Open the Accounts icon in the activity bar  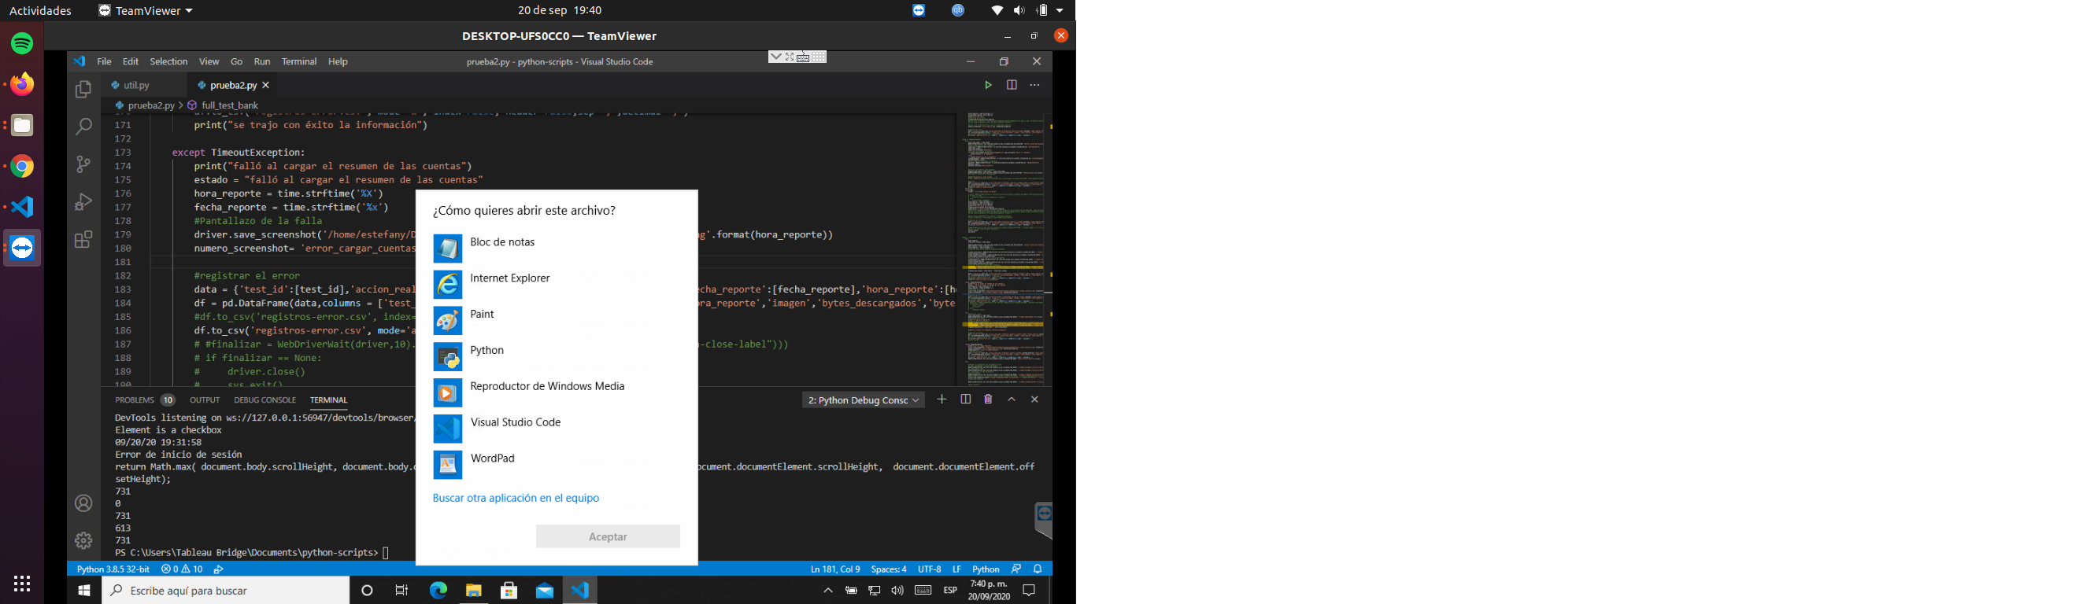coord(83,504)
